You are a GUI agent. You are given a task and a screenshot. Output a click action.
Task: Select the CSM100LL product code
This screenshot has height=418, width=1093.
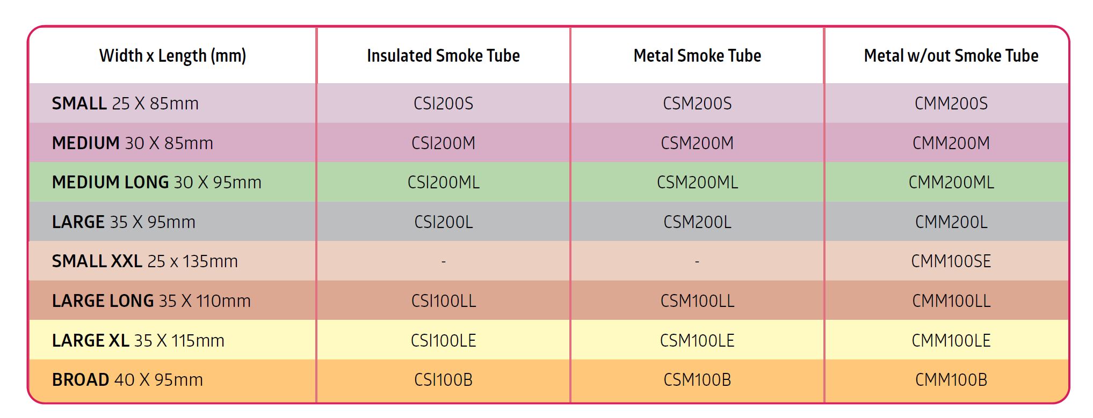point(697,301)
